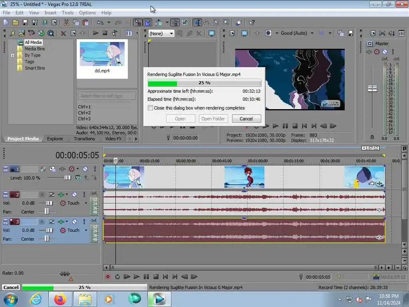409x307 pixels.
Task: Select the Zoom Edit tool magnifier
Action: (226, 22)
